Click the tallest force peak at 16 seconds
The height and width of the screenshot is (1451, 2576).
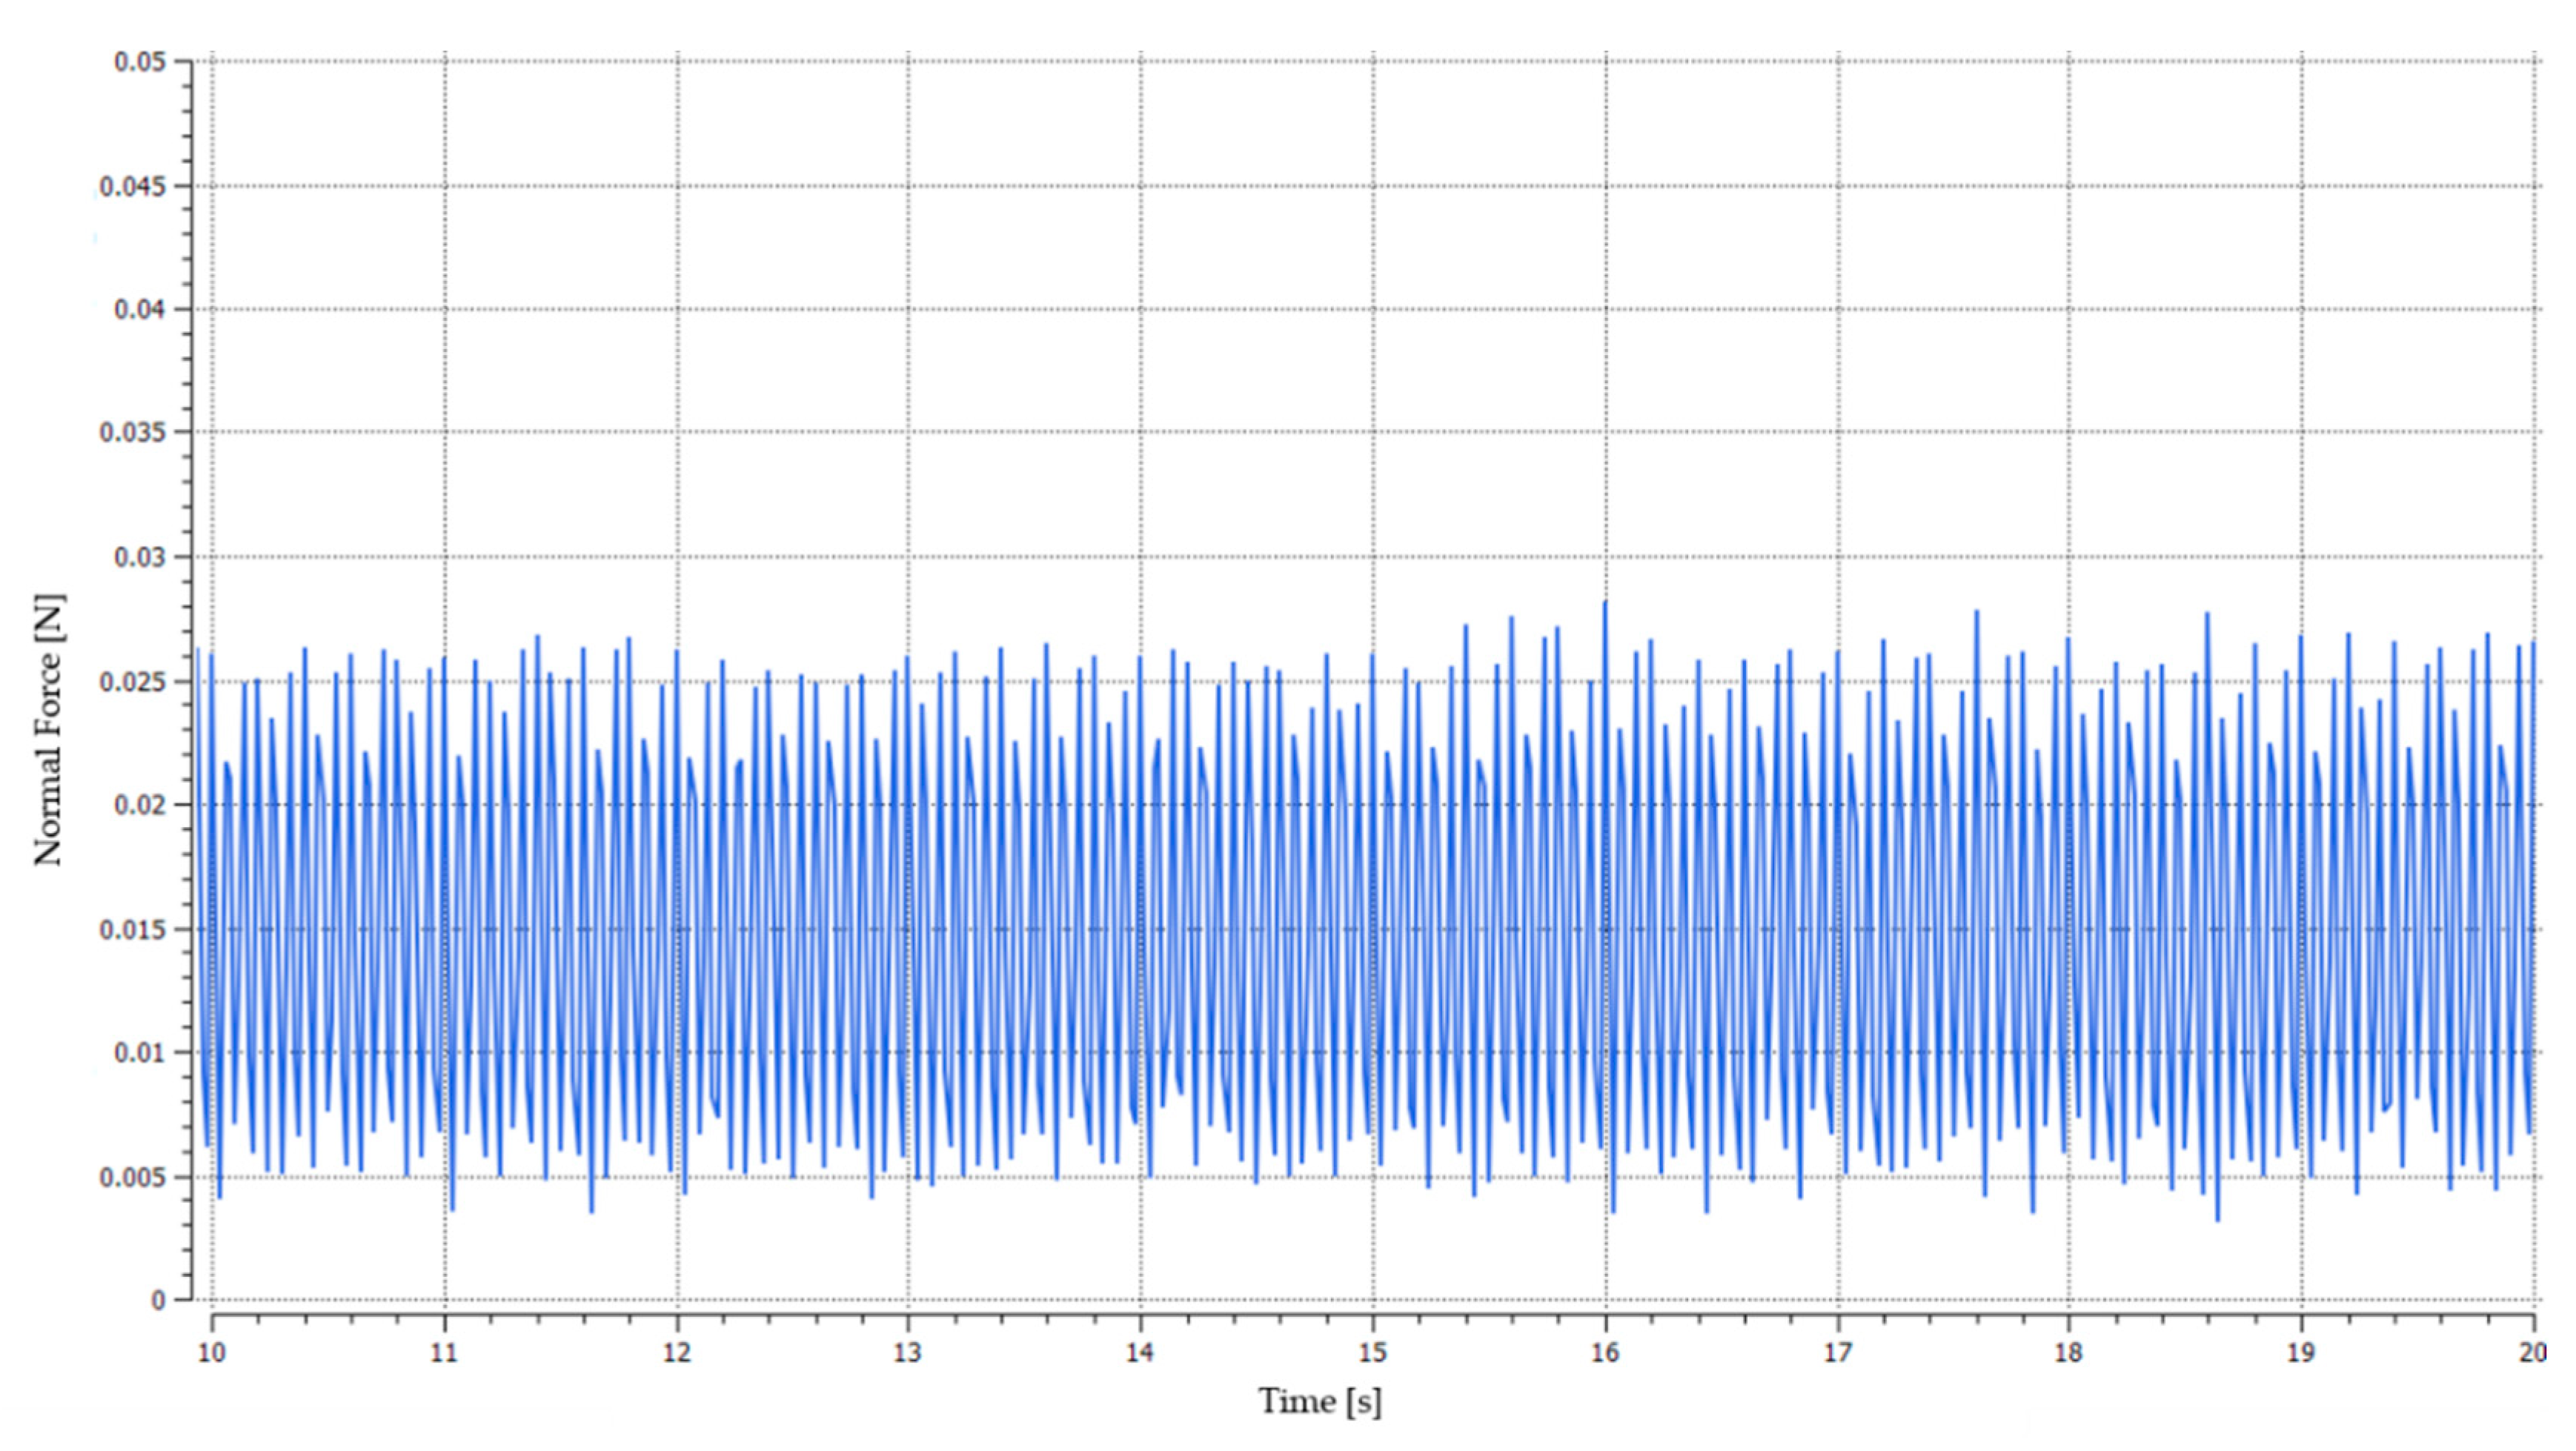coord(1605,604)
